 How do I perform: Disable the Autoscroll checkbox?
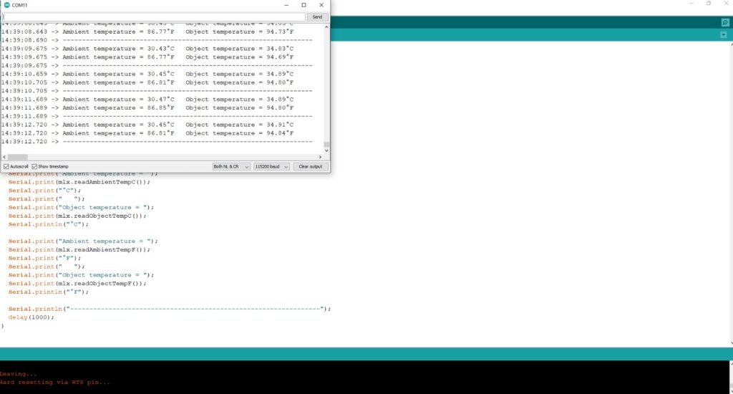pyautogui.click(x=6, y=166)
